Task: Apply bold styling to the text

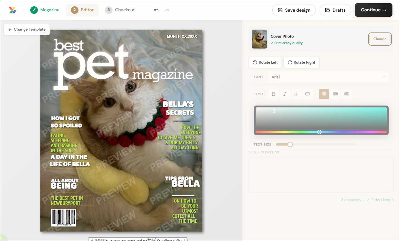Action: 273,94
